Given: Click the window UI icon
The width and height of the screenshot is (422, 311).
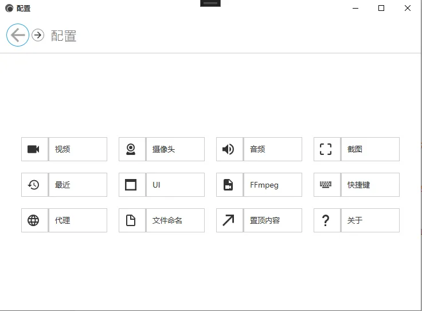Looking at the screenshot, I should tap(131, 185).
